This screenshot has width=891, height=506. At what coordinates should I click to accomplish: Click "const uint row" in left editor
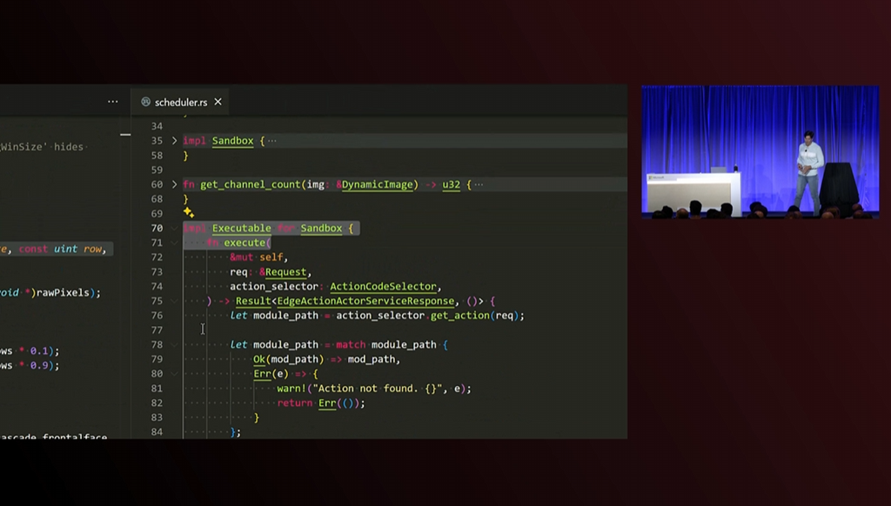[60, 249]
